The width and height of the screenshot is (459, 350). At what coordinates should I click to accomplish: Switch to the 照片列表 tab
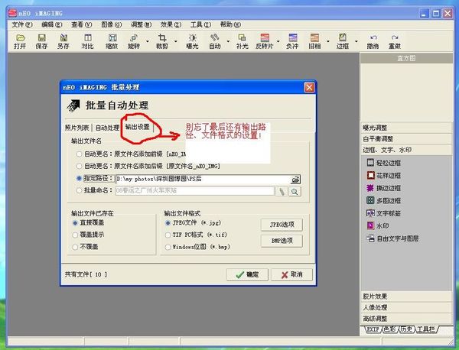pyautogui.click(x=76, y=128)
